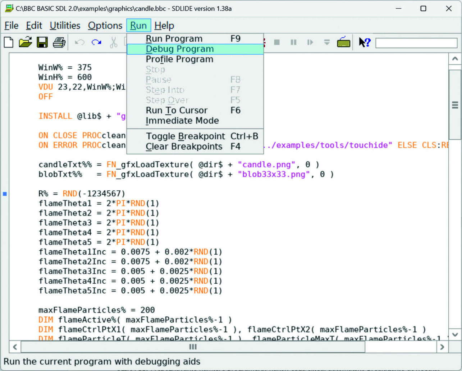Click the greyed Step Over menu entry

tap(195, 100)
